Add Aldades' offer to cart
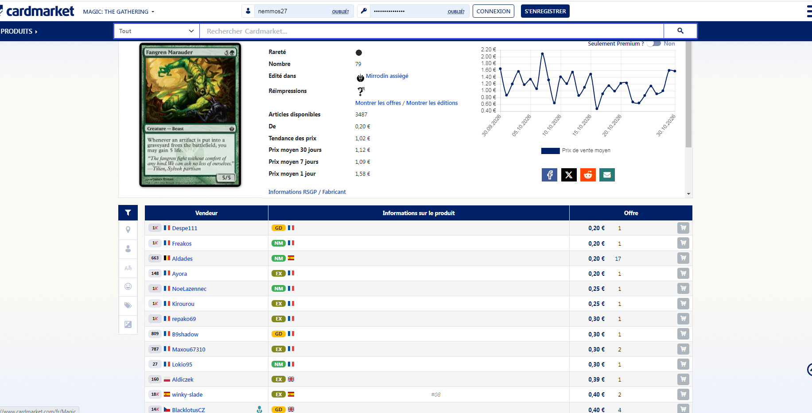The width and height of the screenshot is (812, 413). [683, 258]
